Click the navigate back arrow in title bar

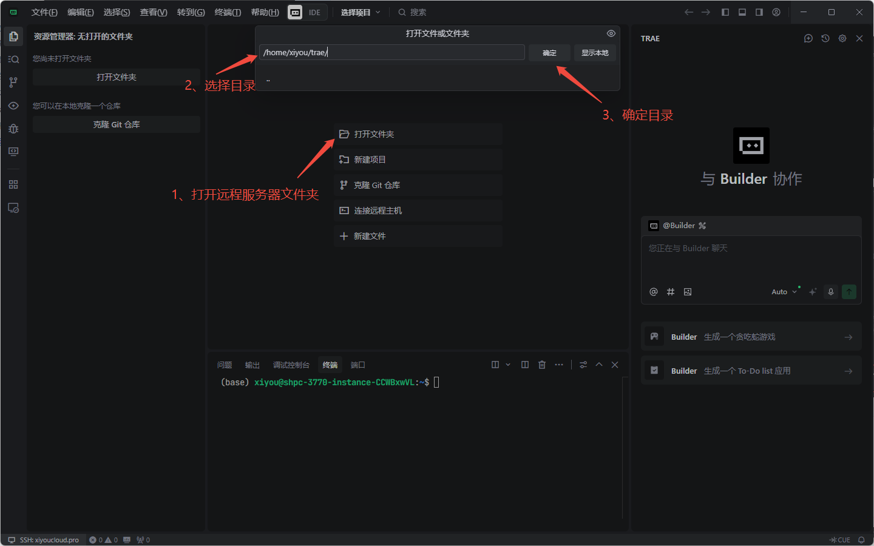(x=689, y=12)
